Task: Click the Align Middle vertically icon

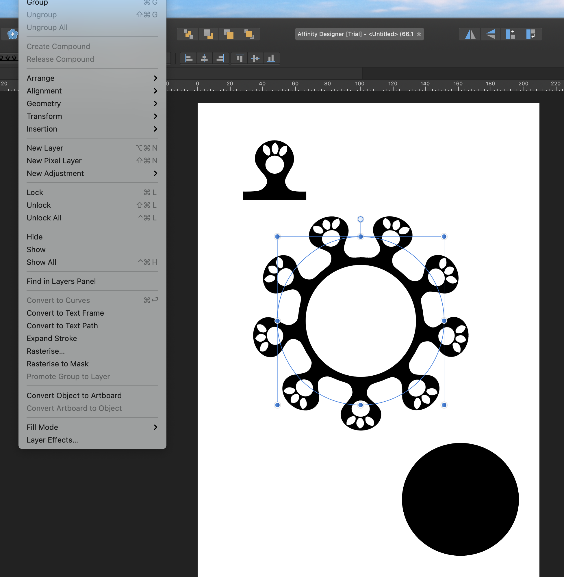Action: click(x=255, y=58)
